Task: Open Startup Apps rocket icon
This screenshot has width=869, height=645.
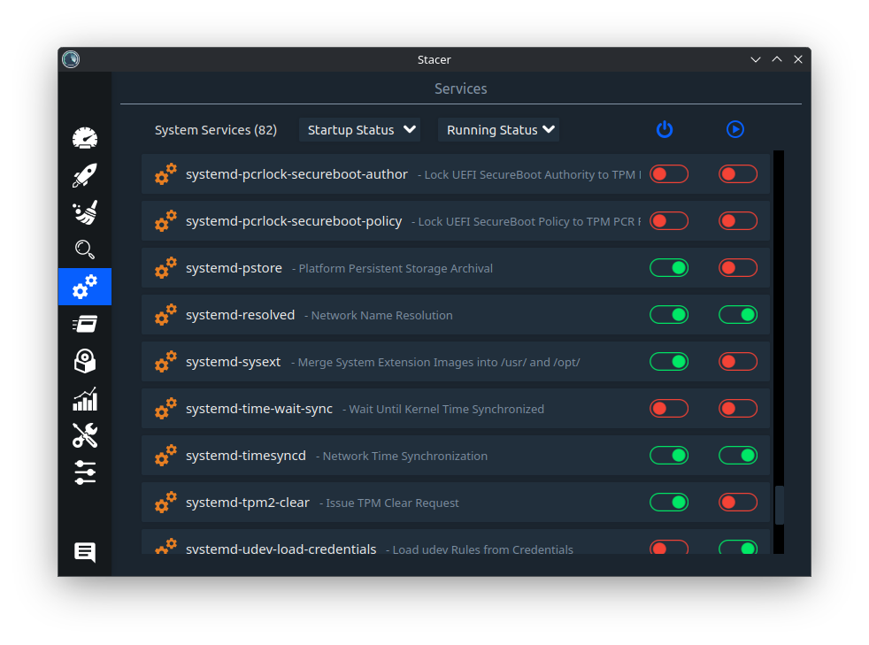Action: point(85,175)
